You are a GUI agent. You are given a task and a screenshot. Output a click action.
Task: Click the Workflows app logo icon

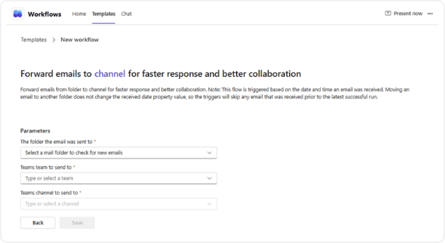point(17,13)
